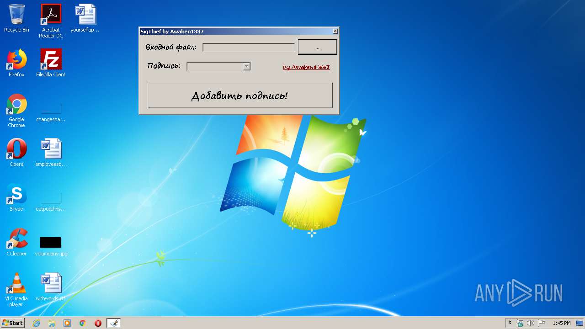Open FileZilla Client desktop shortcut

[x=51, y=63]
